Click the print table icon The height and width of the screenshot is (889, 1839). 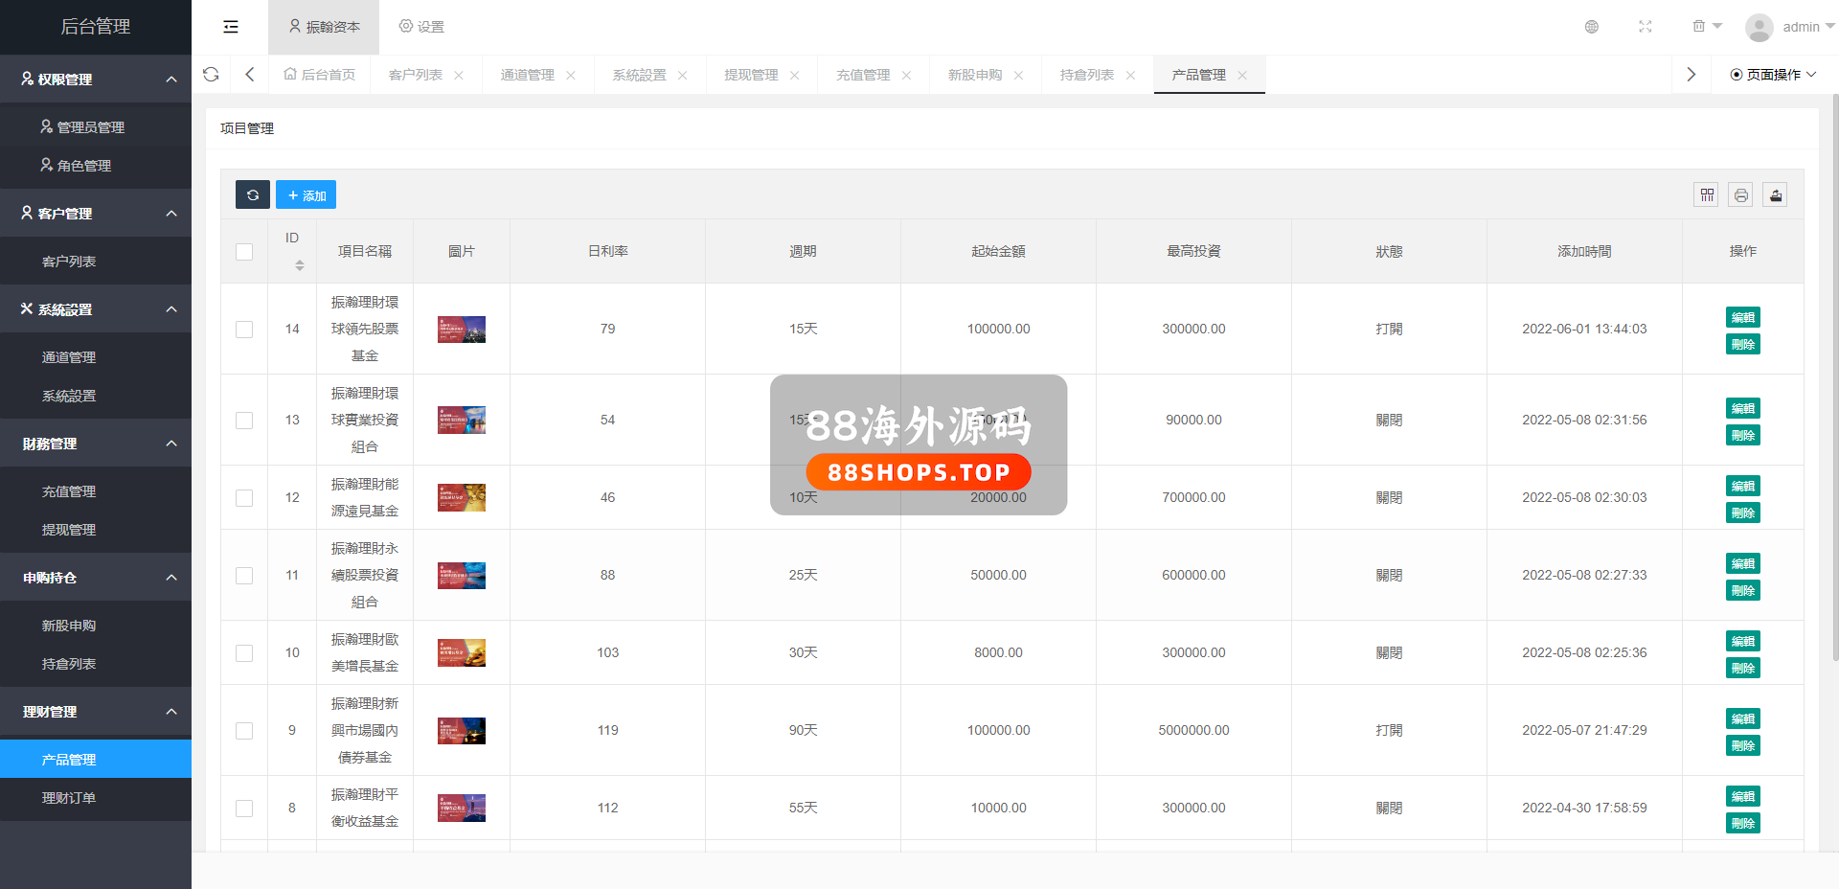tap(1740, 195)
